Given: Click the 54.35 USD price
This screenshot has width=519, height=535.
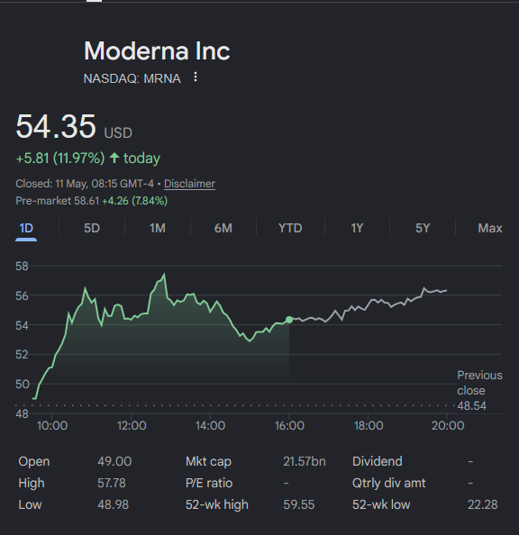Looking at the screenshot, I should 74,127.
